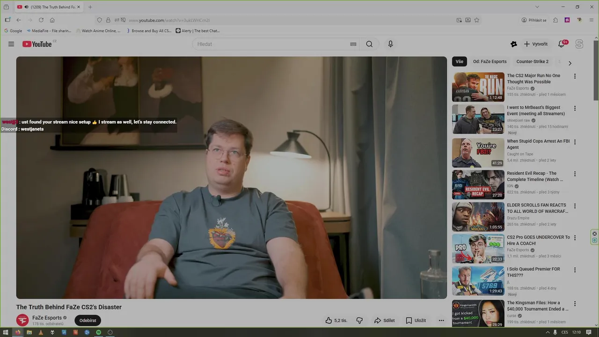599x337 pixels.
Task: Go back with browser back arrow
Action: click(19, 20)
